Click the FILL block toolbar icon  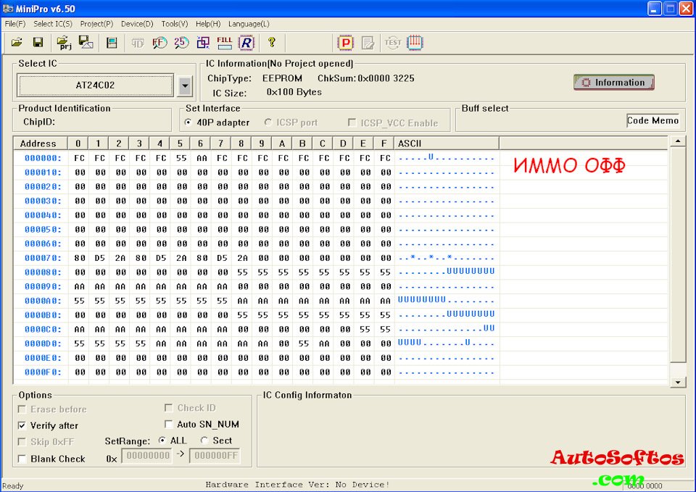click(224, 43)
